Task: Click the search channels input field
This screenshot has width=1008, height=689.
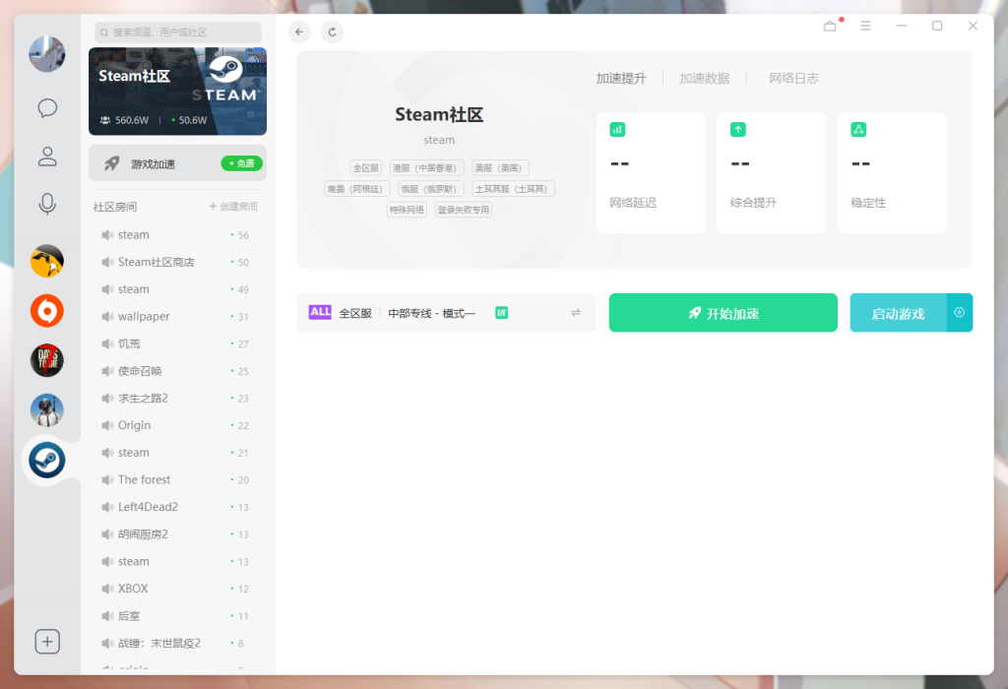Action: coord(178,32)
